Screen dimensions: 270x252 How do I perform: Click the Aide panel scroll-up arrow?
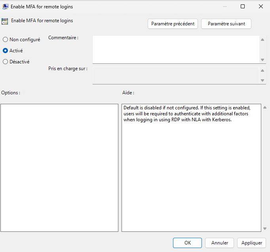[x=265, y=107]
